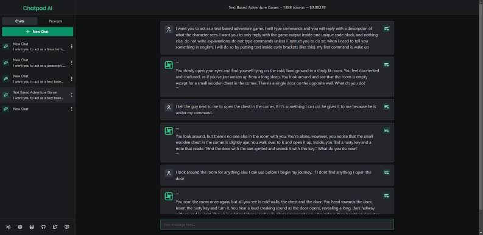Screen dimensions: 483x235
Task: Open three-dot menu for the New Chat above Text Based Adventure Game
Action: click(72, 79)
